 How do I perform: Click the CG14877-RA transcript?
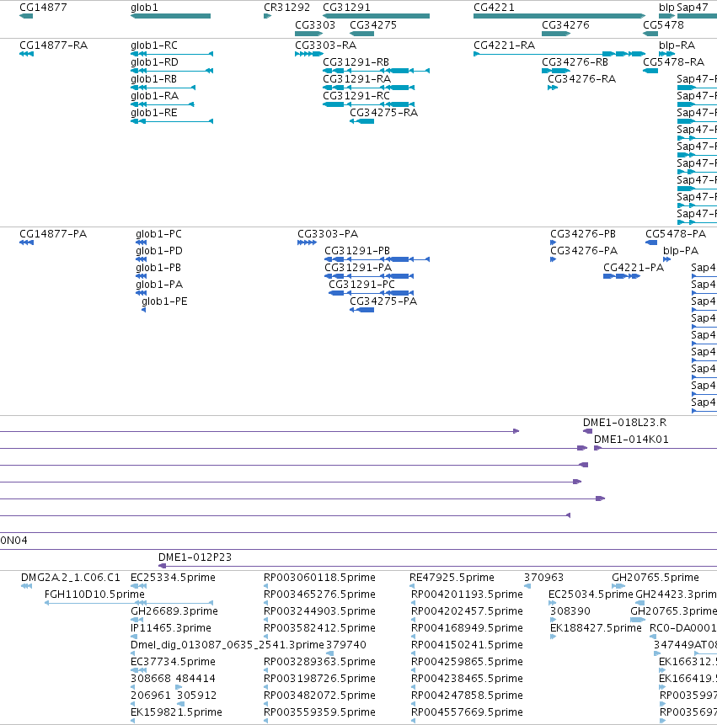pyautogui.click(x=26, y=54)
